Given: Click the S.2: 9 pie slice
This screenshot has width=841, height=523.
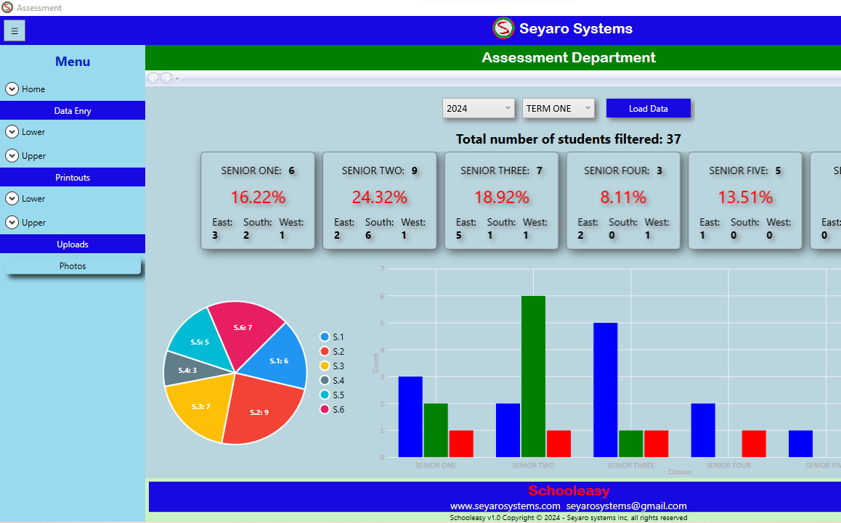Looking at the screenshot, I should (260, 411).
